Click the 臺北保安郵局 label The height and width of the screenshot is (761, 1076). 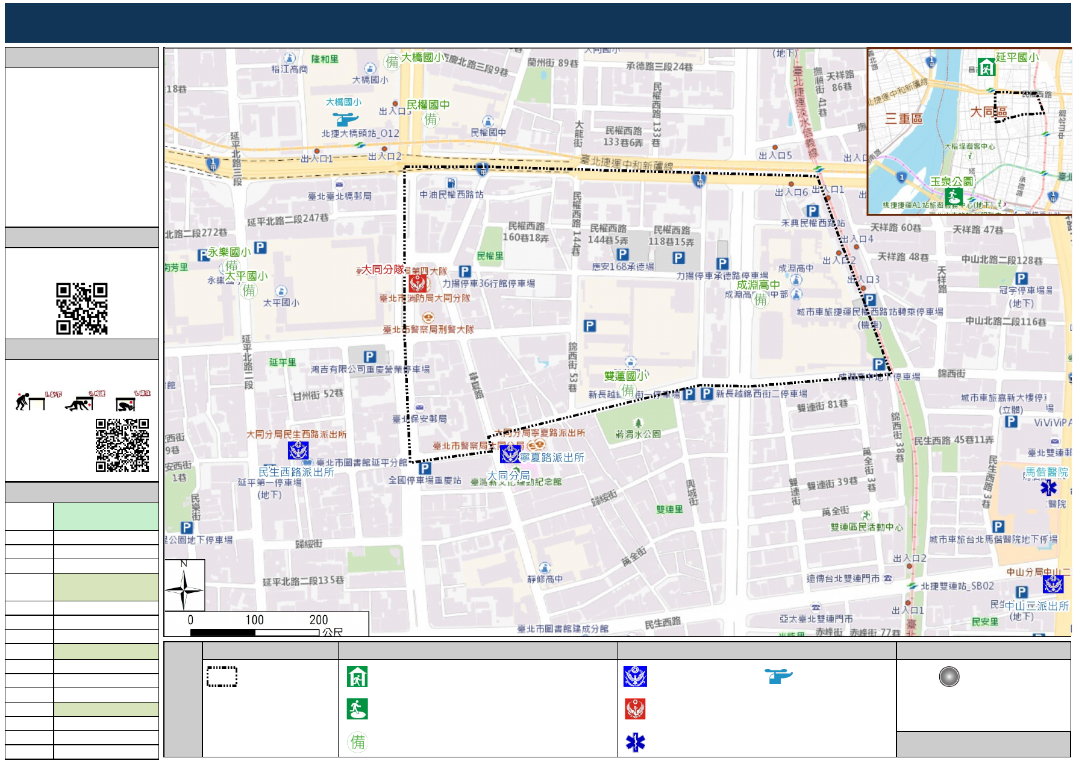[419, 419]
